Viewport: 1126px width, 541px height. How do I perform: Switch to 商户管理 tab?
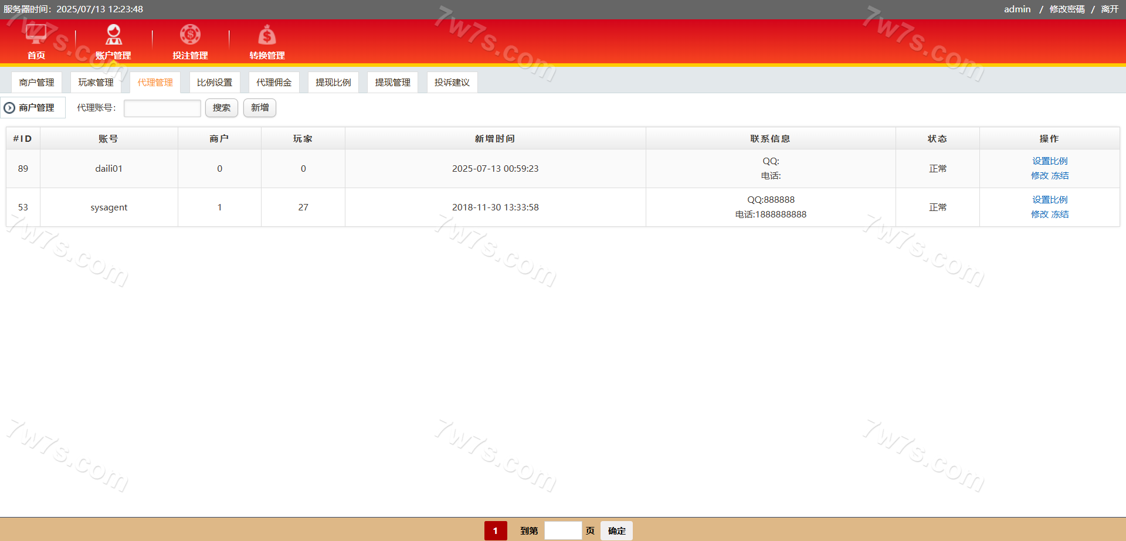click(x=36, y=83)
